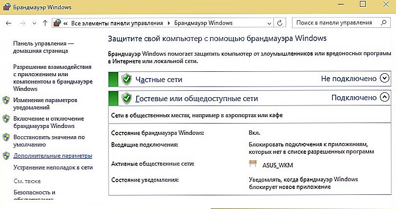Screen dimensions: 396x209
Task: Click the Back navigation arrow
Action: (x=9, y=23)
